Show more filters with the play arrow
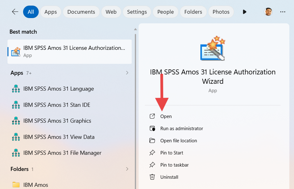 click(x=244, y=12)
